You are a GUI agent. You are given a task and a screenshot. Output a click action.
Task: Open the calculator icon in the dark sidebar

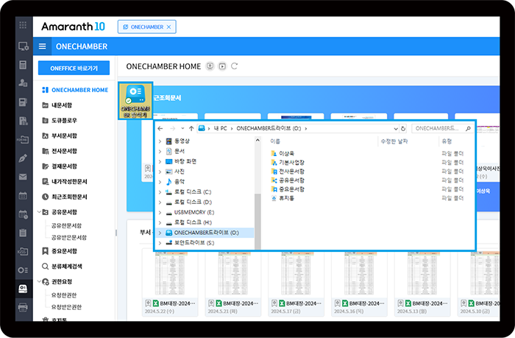[x=23, y=65]
